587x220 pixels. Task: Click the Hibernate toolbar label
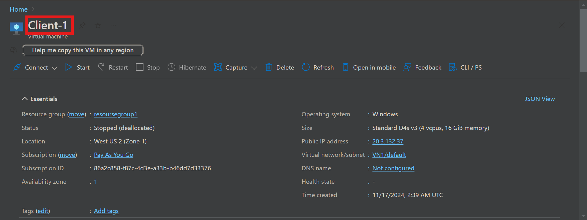(193, 67)
